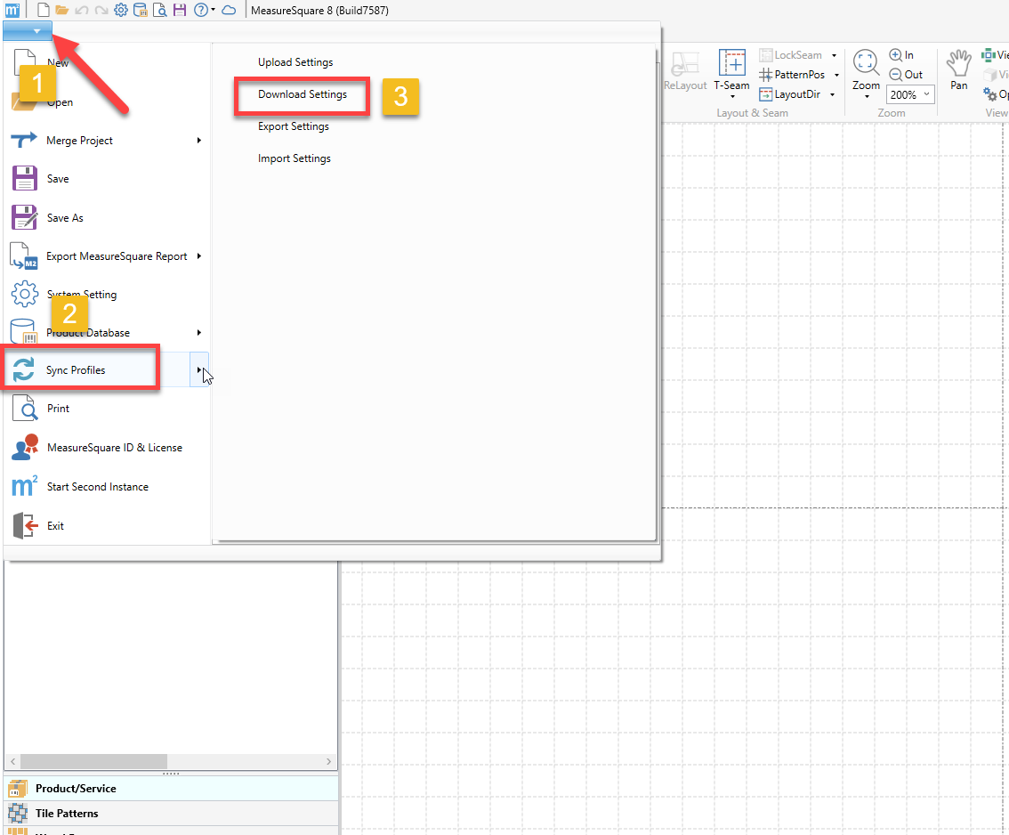Screen dimensions: 1009x835
Task: Click the left panel horizontal scrollbar thumb
Action: pos(94,762)
